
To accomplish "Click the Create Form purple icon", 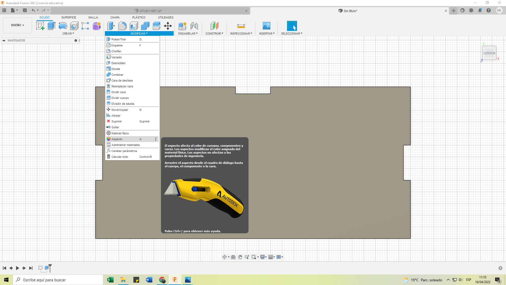I will (x=97, y=26).
